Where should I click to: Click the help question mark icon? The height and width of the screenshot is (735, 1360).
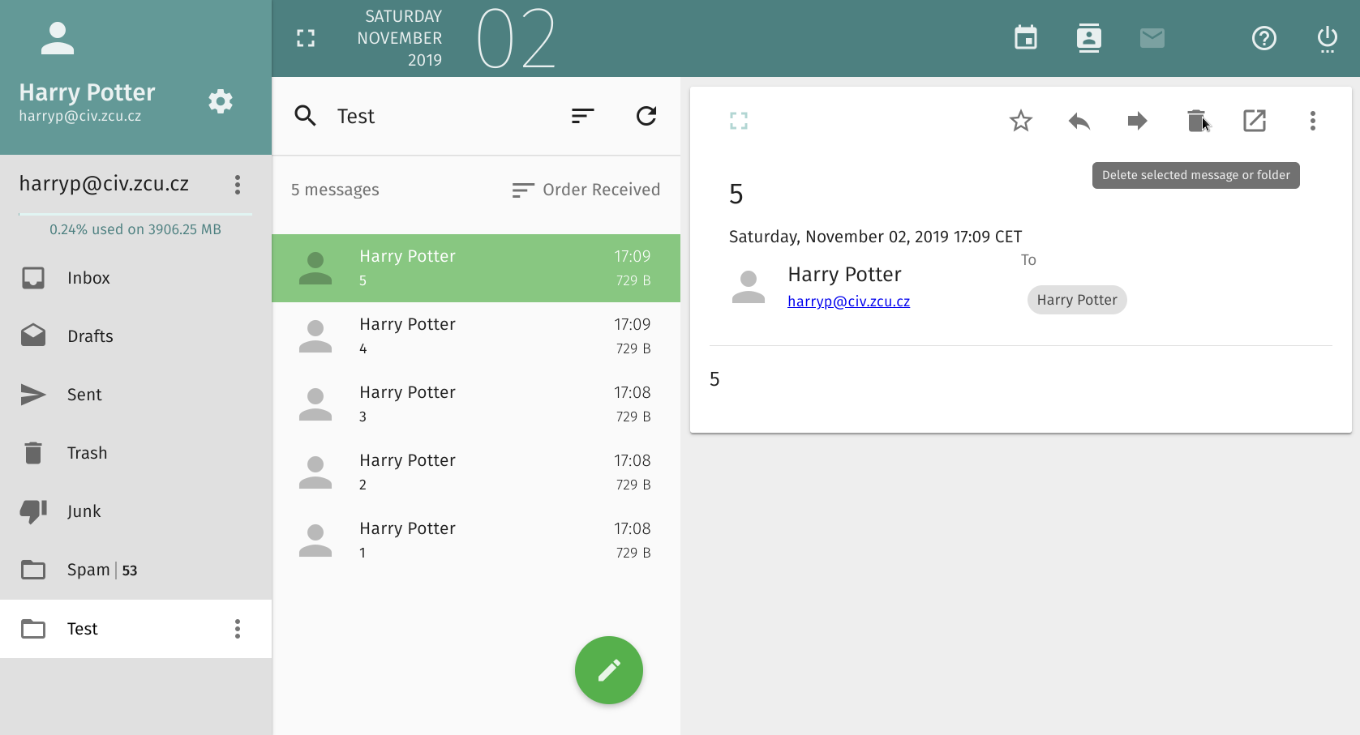click(x=1263, y=38)
